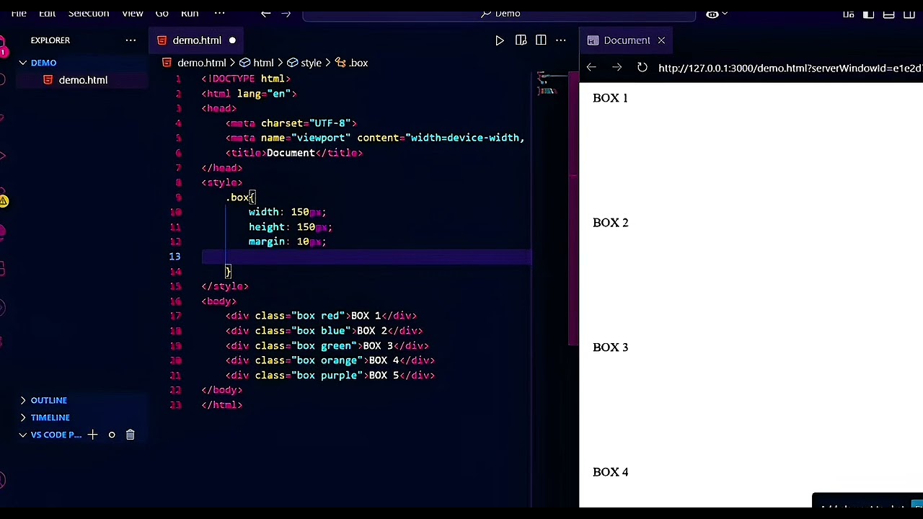Screen dimensions: 923x519
Task: Go forward in editor navigation history
Action: tap(286, 13)
